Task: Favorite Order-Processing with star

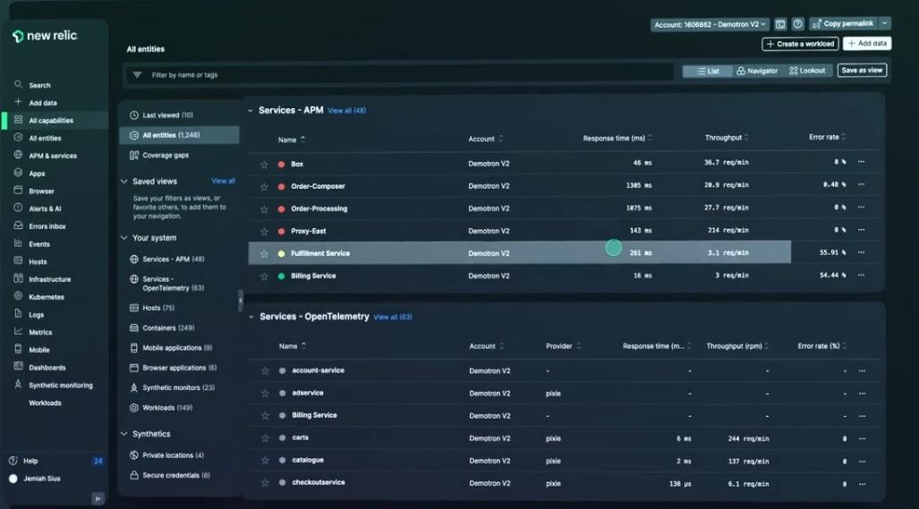Action: [264, 209]
